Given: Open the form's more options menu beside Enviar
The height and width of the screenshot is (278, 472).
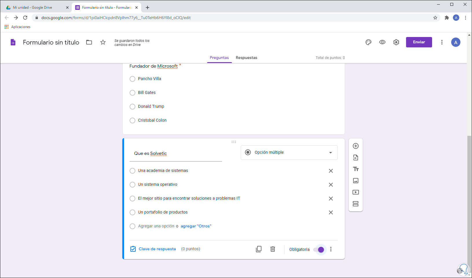Looking at the screenshot, I should [442, 42].
